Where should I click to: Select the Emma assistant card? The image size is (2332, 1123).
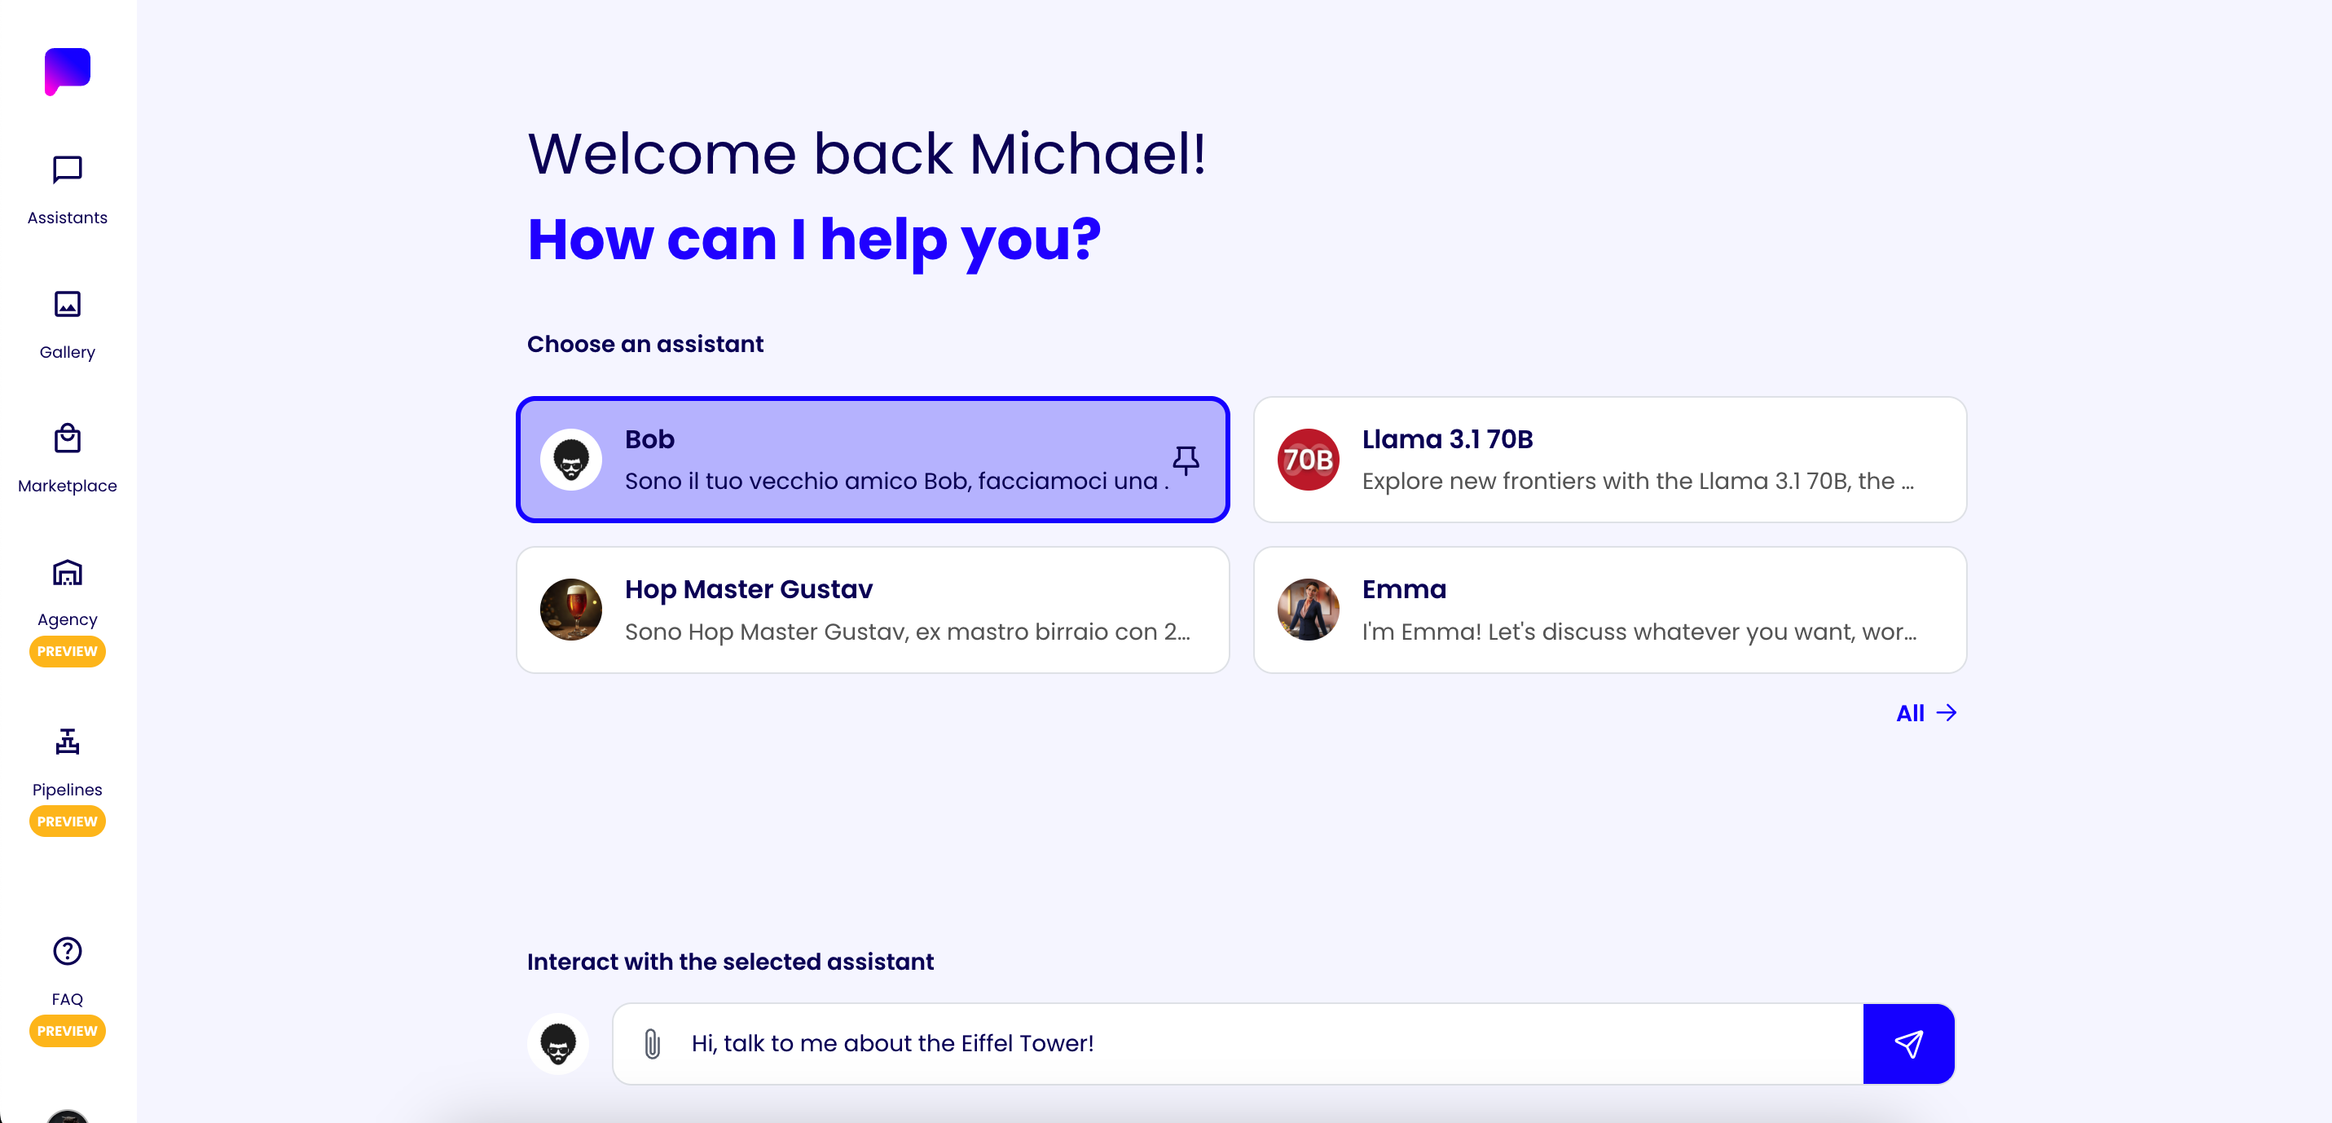[x=1609, y=610]
